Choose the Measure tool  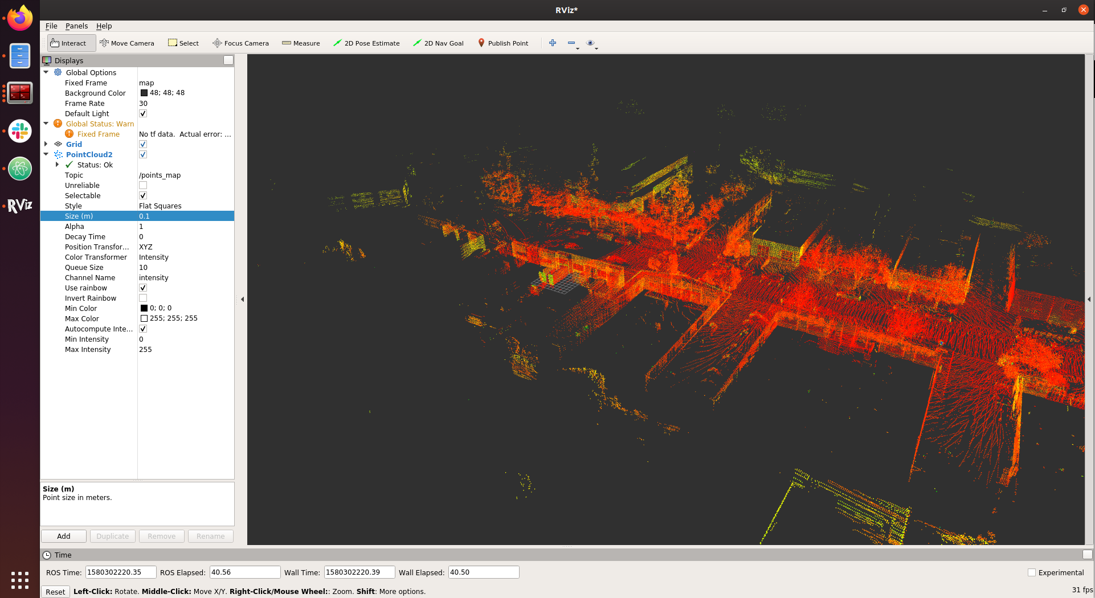pos(301,43)
